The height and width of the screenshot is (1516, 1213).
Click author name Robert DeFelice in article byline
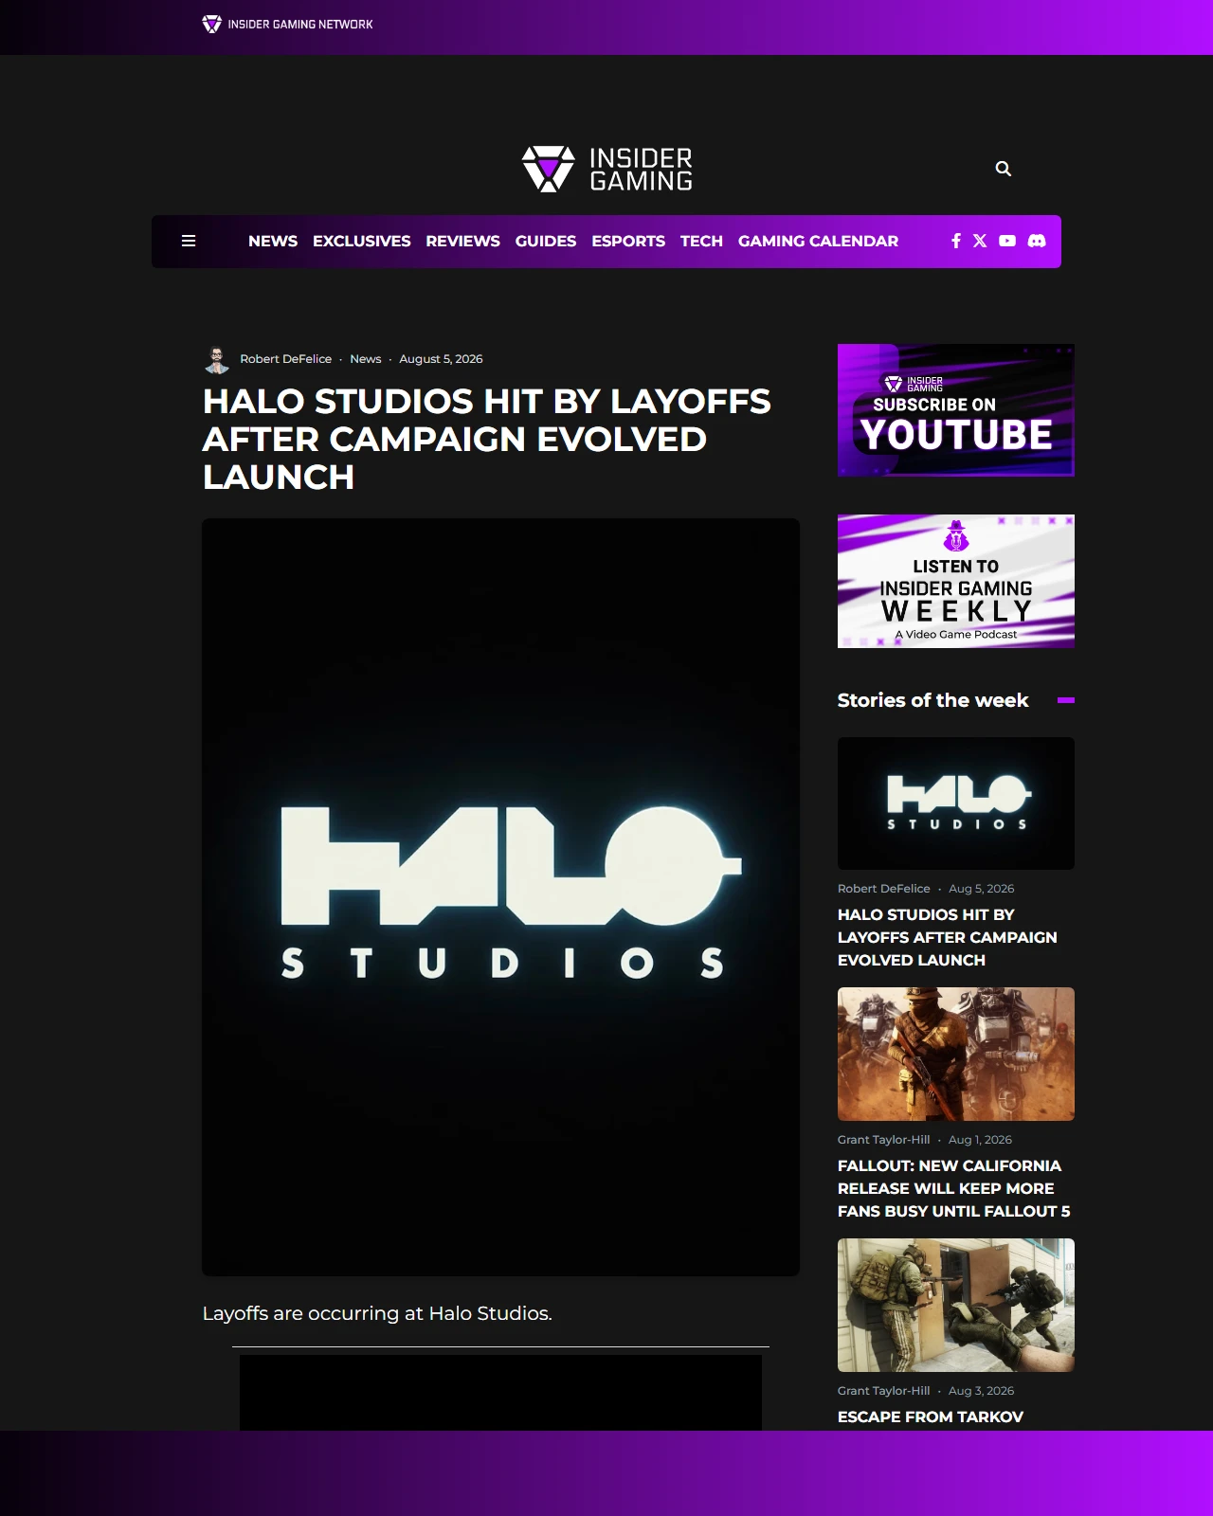286,359
